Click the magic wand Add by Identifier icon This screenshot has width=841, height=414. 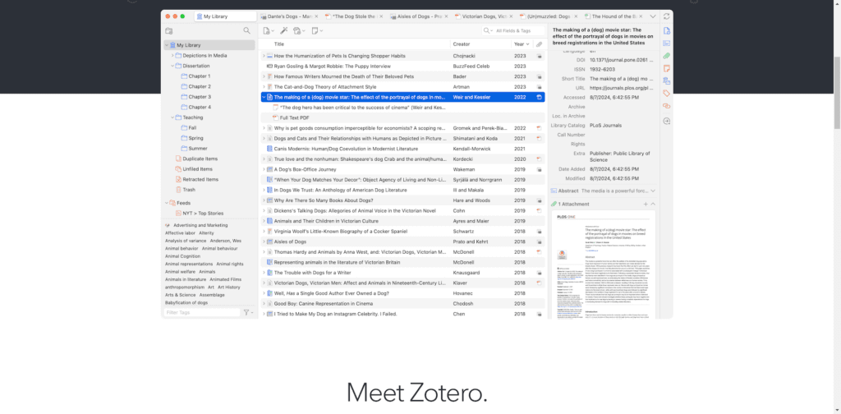click(283, 31)
